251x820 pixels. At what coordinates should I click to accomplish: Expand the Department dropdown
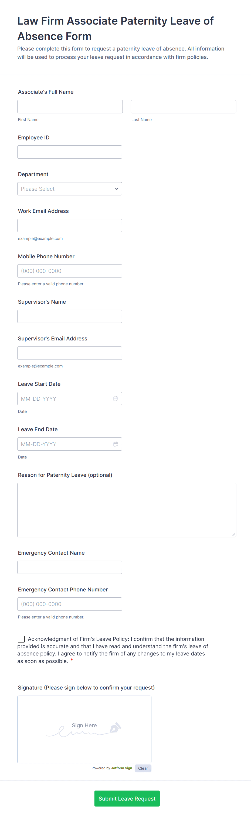click(69, 189)
